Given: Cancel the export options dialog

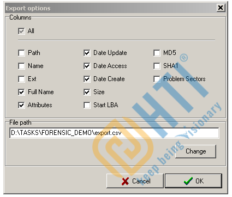Looking at the screenshot, I should (x=135, y=181).
